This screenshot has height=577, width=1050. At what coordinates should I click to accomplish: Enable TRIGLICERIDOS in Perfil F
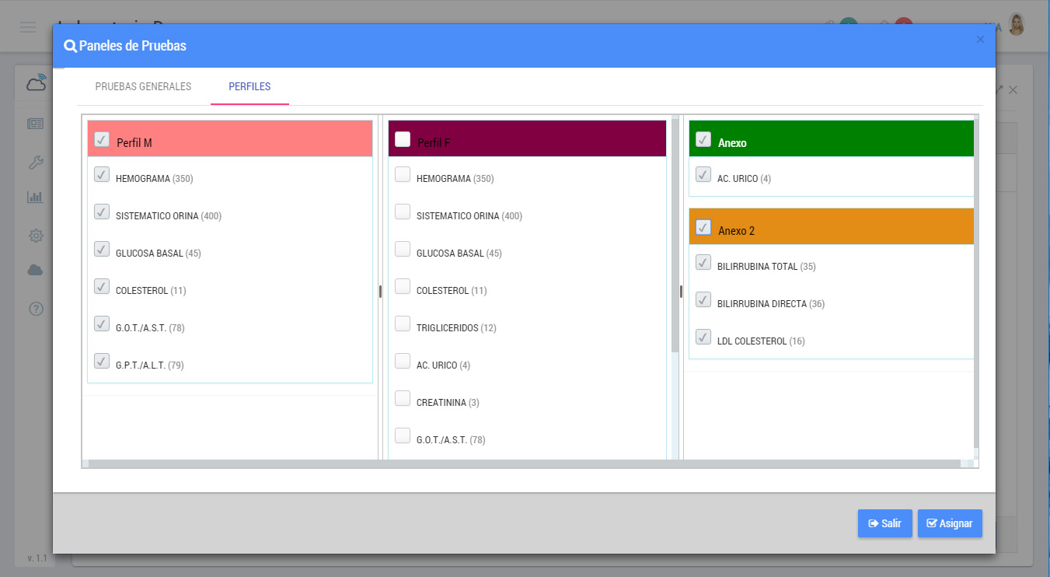(x=403, y=323)
